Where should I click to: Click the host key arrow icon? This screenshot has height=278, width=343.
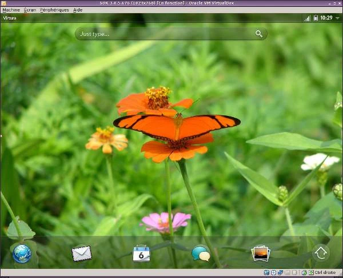click(x=311, y=272)
